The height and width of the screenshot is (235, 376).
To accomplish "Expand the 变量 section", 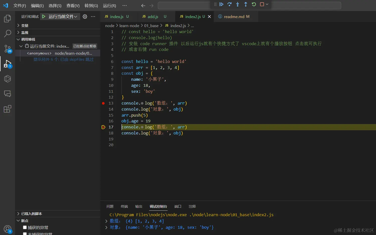I will coord(58,26).
